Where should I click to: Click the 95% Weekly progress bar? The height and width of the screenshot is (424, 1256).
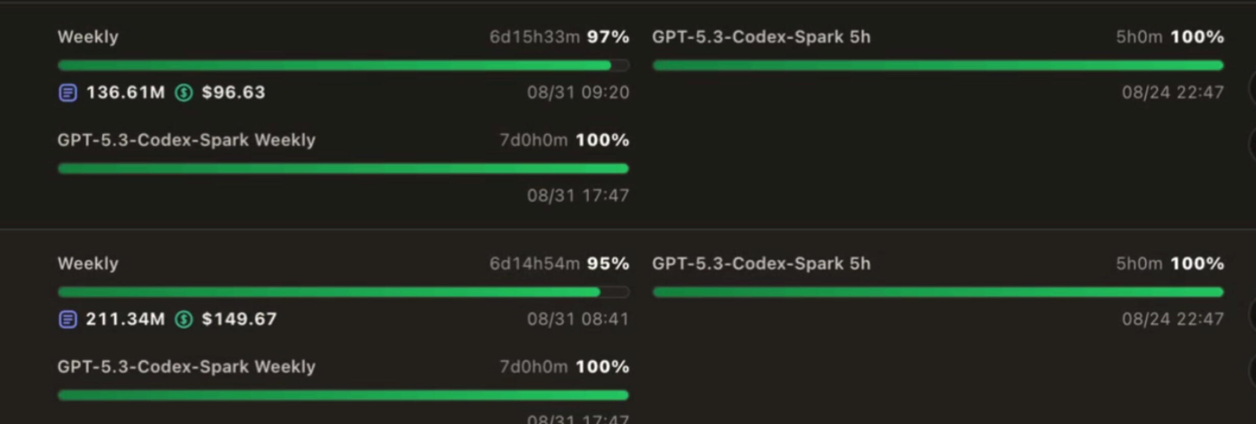point(343,292)
